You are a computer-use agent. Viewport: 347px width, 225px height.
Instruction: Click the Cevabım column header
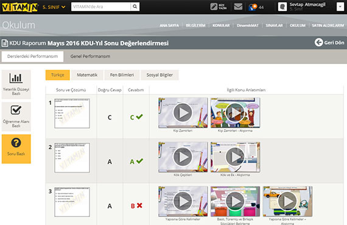(x=136, y=90)
